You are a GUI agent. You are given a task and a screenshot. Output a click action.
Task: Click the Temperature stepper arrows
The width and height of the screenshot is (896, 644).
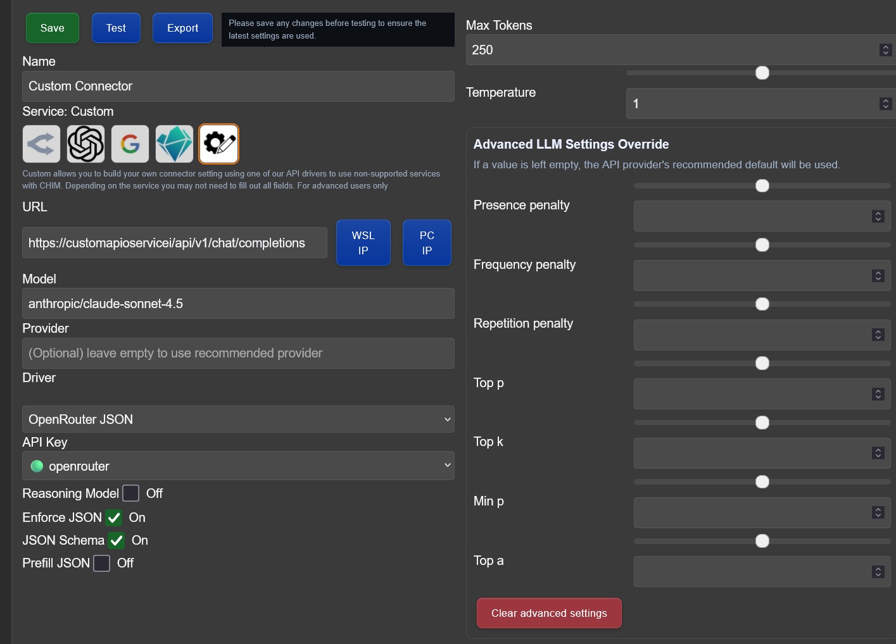tap(885, 104)
